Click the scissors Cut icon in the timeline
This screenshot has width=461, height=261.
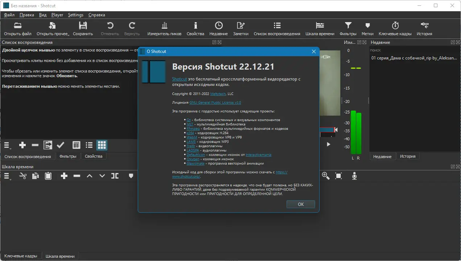click(23, 176)
